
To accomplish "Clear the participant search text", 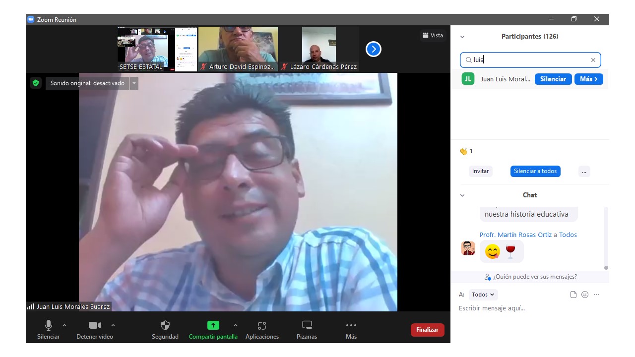I will pos(593,60).
